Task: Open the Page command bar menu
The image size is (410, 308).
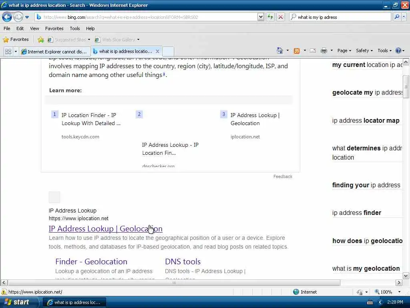Action: [x=344, y=51]
